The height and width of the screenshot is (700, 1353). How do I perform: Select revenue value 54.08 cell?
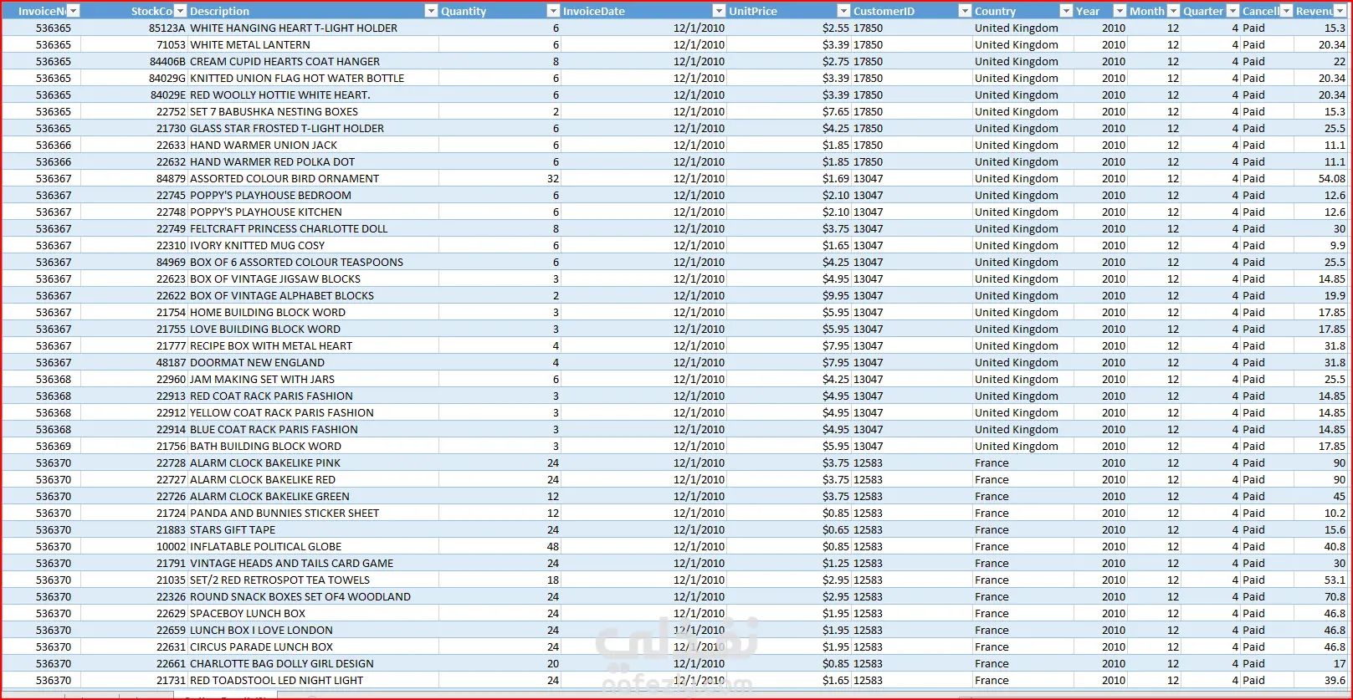pos(1320,178)
